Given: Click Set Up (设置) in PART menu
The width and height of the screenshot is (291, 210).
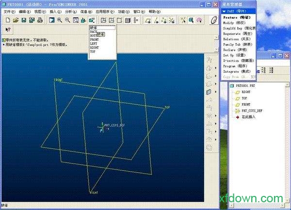Looking at the screenshot, I should coord(234,55).
